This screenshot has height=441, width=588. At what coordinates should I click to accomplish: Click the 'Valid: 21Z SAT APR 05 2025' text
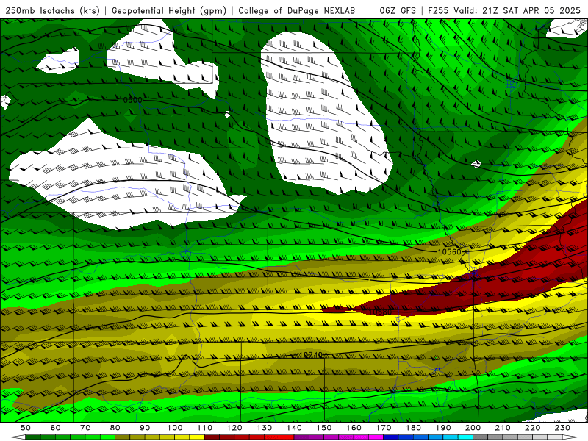[x=517, y=10]
